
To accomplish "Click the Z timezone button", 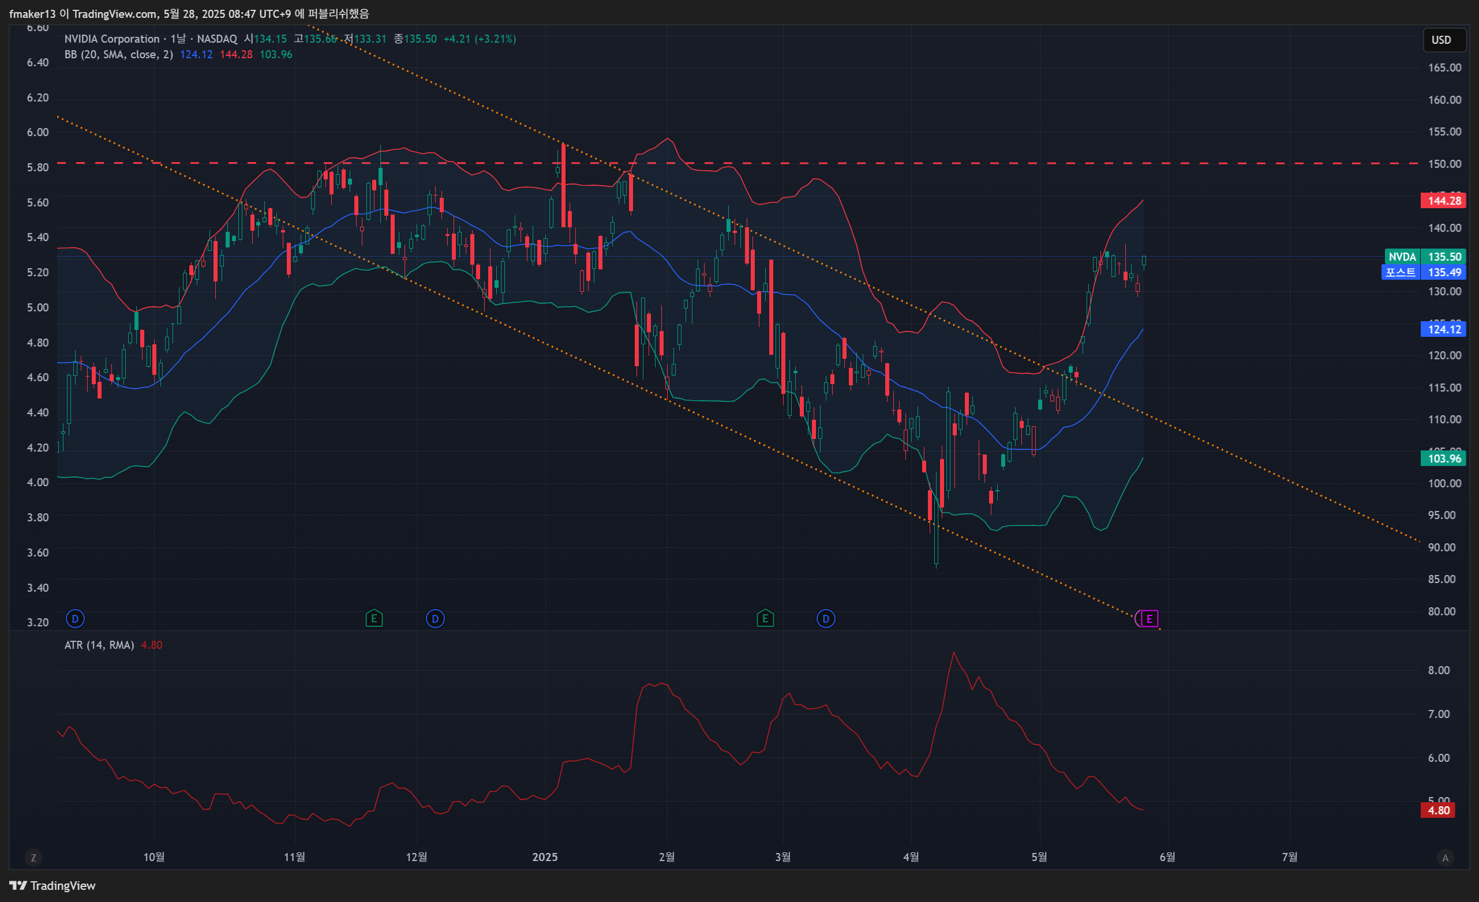I will pos(33,858).
